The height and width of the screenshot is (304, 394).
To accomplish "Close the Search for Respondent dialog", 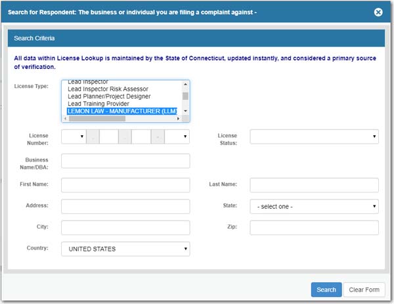I will [378, 12].
